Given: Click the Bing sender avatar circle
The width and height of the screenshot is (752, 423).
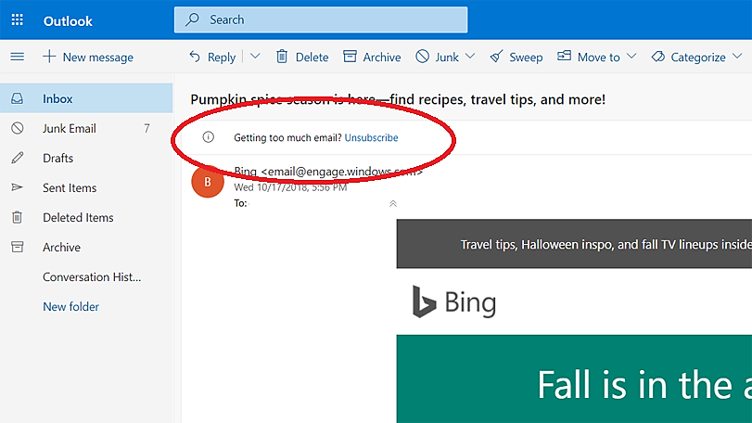Looking at the screenshot, I should [x=208, y=182].
